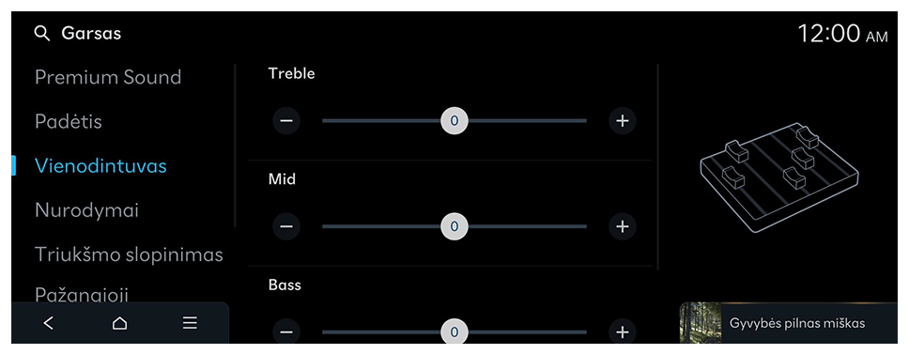The width and height of the screenshot is (909, 355).
Task: Click the Bass slider handle
Action: click(454, 332)
